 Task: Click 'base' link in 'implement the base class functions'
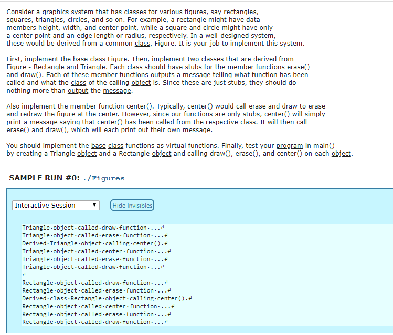tap(99, 146)
